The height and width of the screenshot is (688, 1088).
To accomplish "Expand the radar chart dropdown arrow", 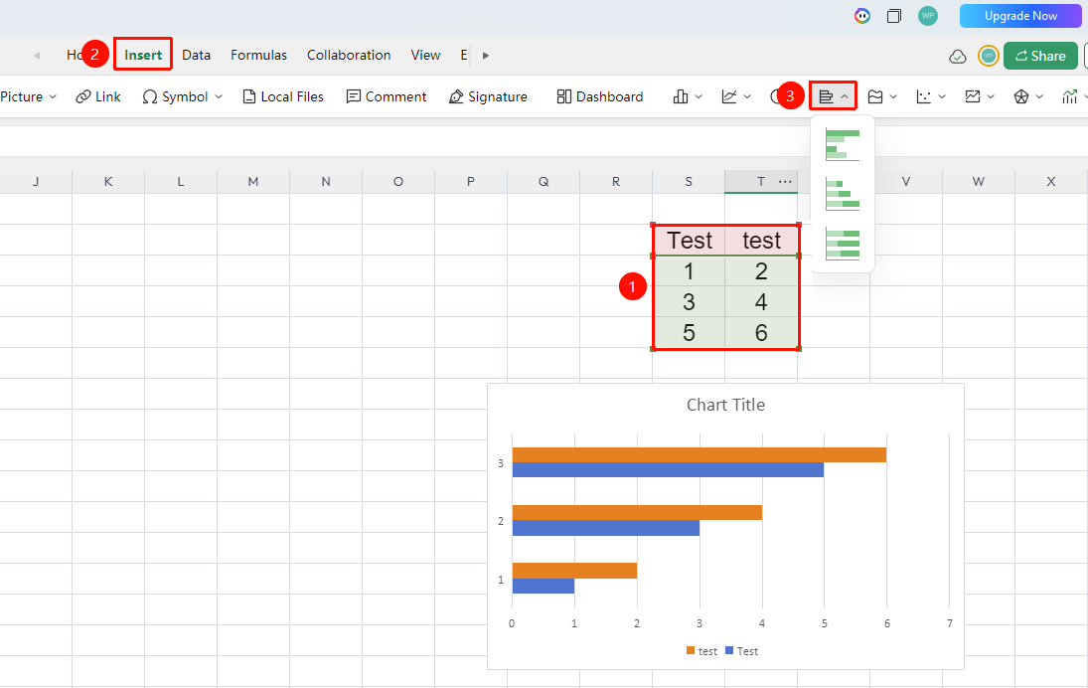I will (1039, 96).
